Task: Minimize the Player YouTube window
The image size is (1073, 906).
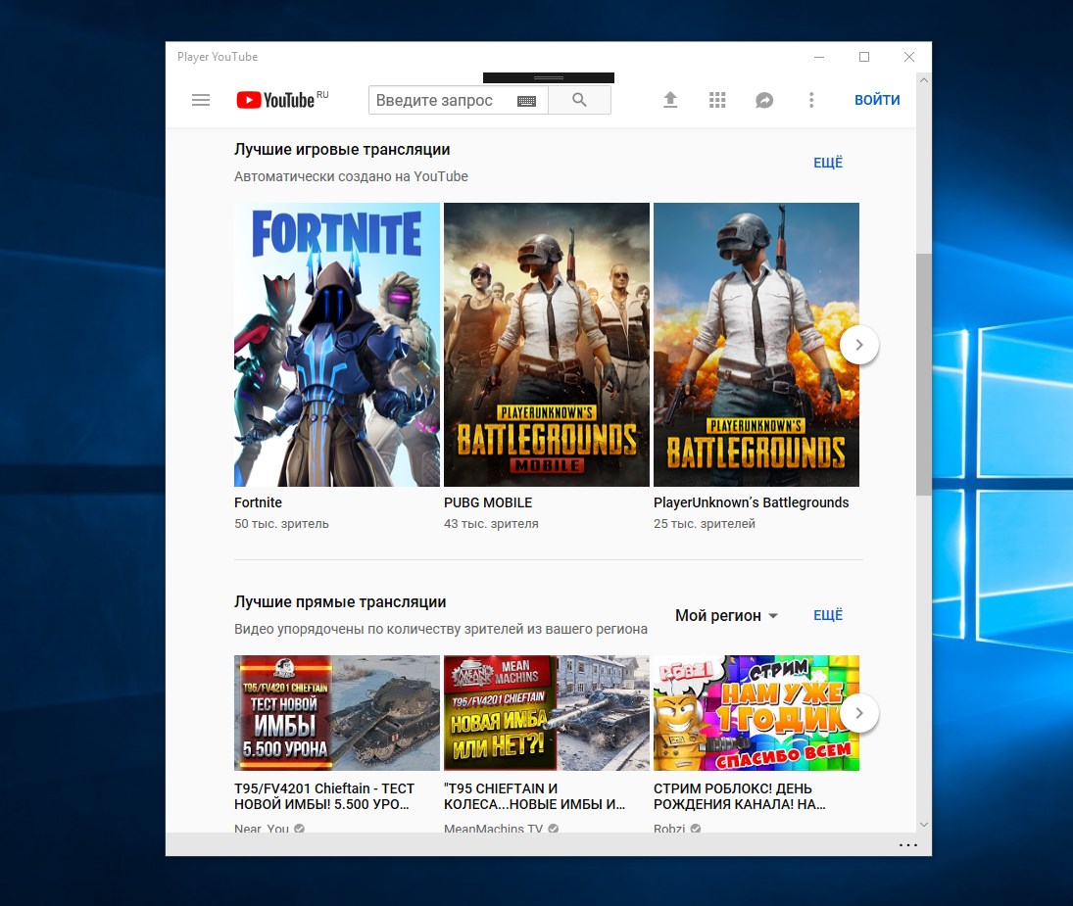Action: pyautogui.click(x=819, y=57)
